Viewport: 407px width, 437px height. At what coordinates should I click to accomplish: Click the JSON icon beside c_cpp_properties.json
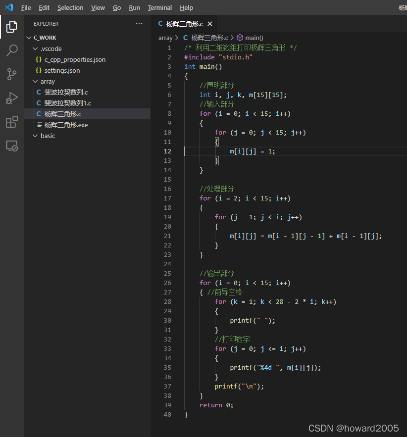tap(39, 59)
